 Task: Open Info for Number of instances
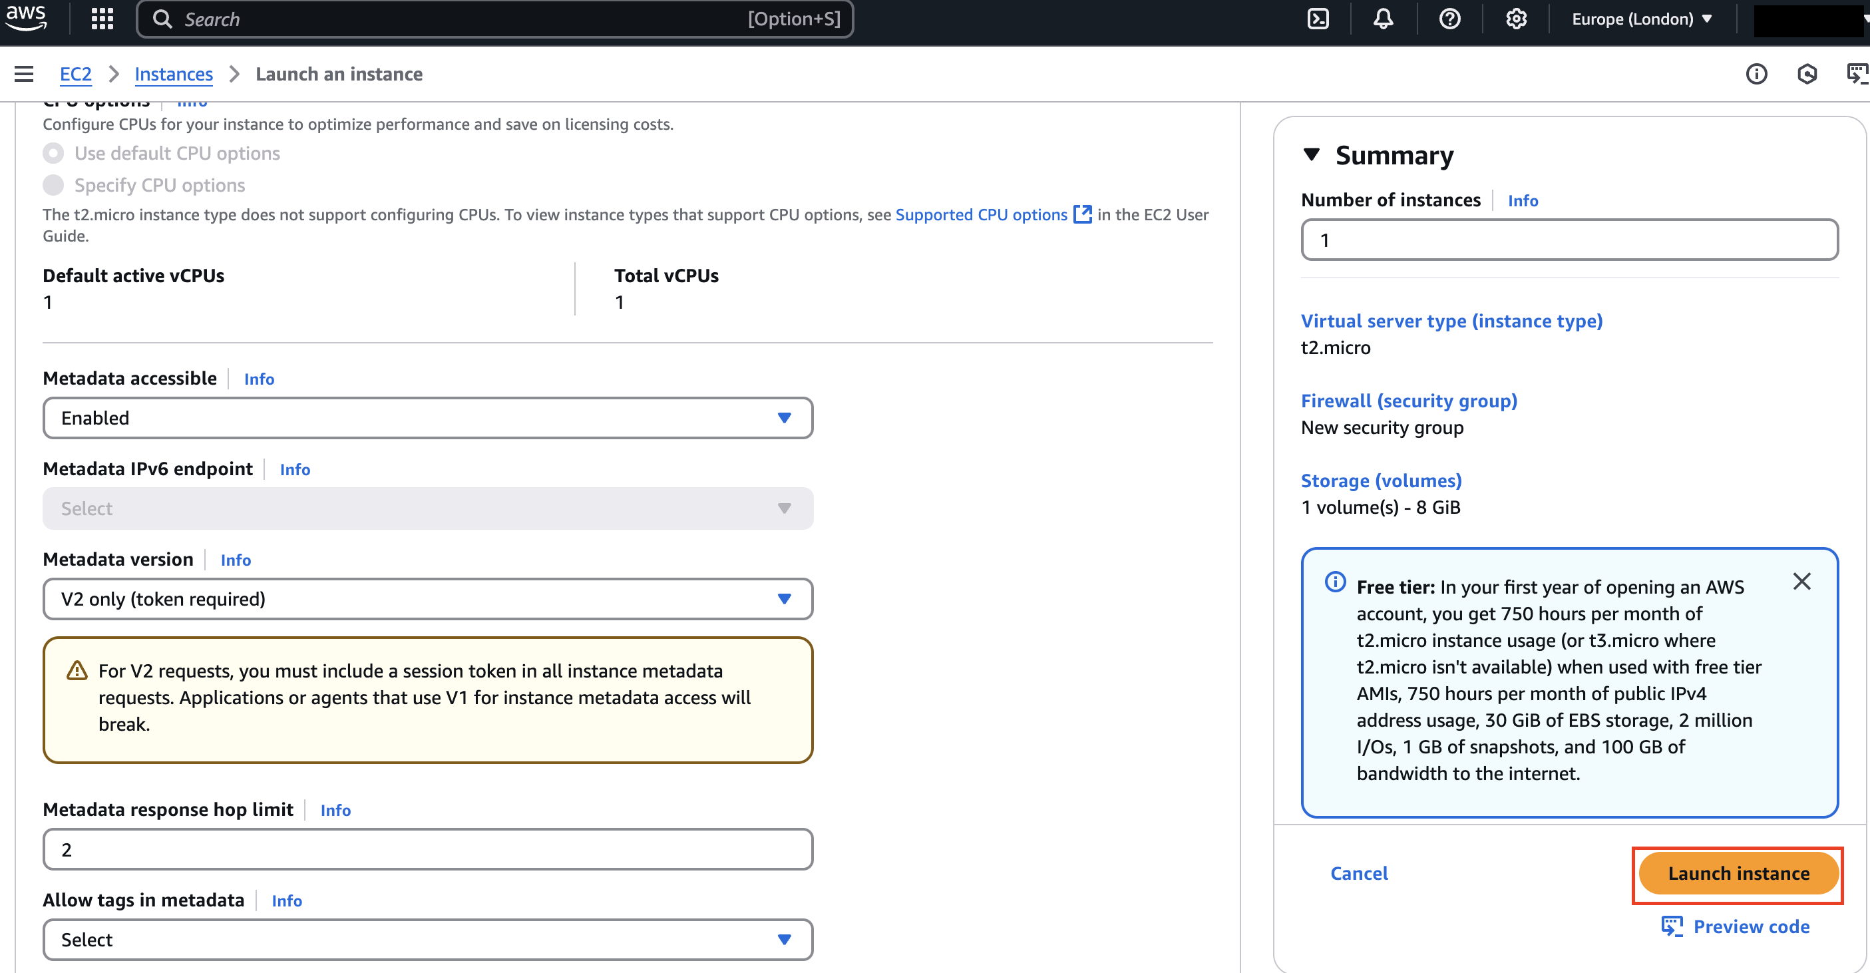pos(1522,200)
